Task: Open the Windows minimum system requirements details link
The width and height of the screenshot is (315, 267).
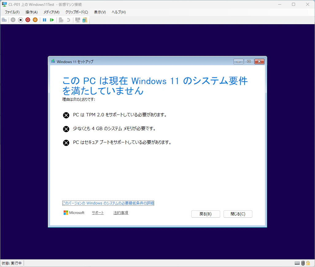Action: tap(108, 203)
